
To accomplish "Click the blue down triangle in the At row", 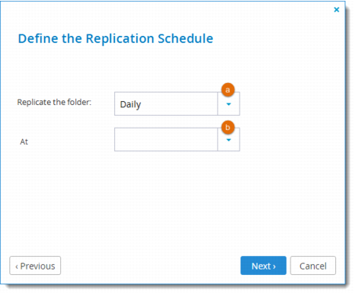I will [229, 140].
